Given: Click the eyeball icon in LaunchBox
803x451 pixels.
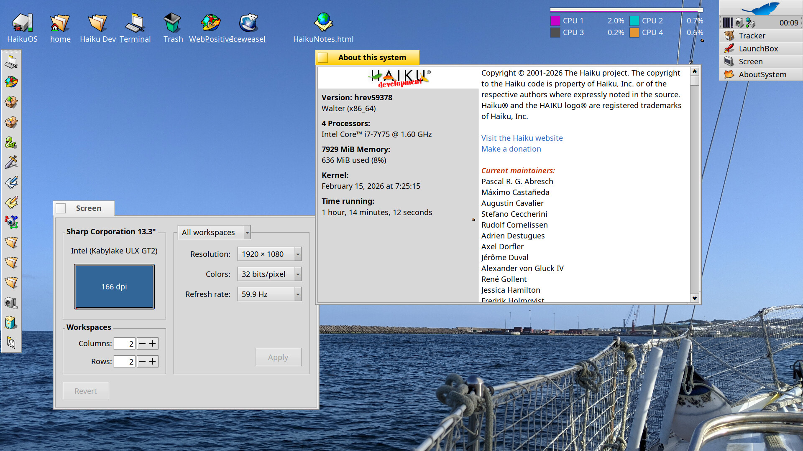Looking at the screenshot, I should tap(11, 222).
